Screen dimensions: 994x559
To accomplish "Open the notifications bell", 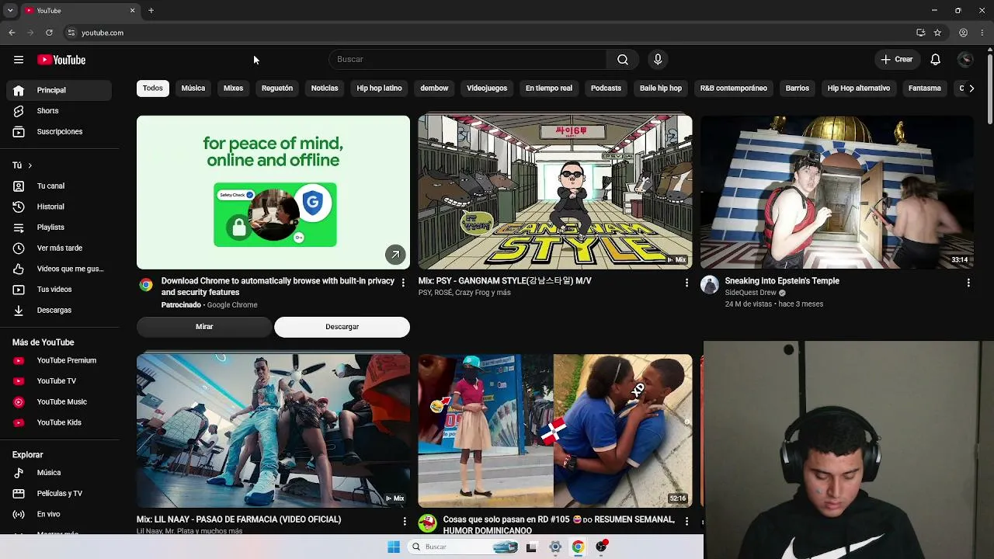I will (936, 60).
